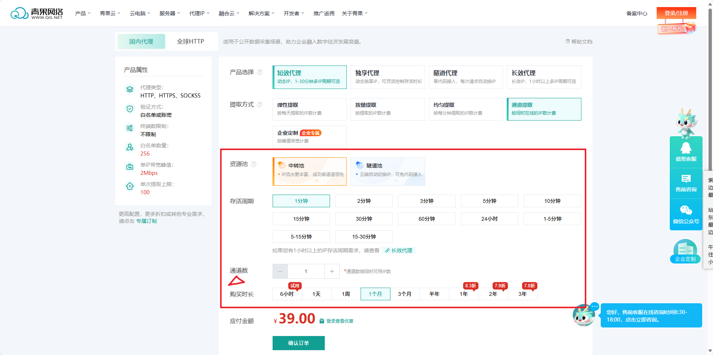Screen dimensions: 713x355
Task: Open 推广返佣 in the top menu
Action: point(324,13)
